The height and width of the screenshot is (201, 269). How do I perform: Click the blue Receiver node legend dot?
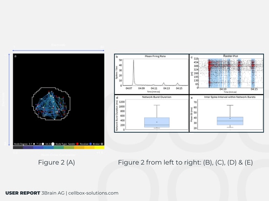90,144
